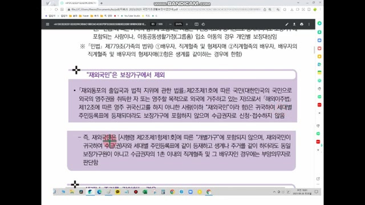Viewport: 365px width, 205px height.
Task: Click the PDF page number field showing 85
Action: pos(153,24)
